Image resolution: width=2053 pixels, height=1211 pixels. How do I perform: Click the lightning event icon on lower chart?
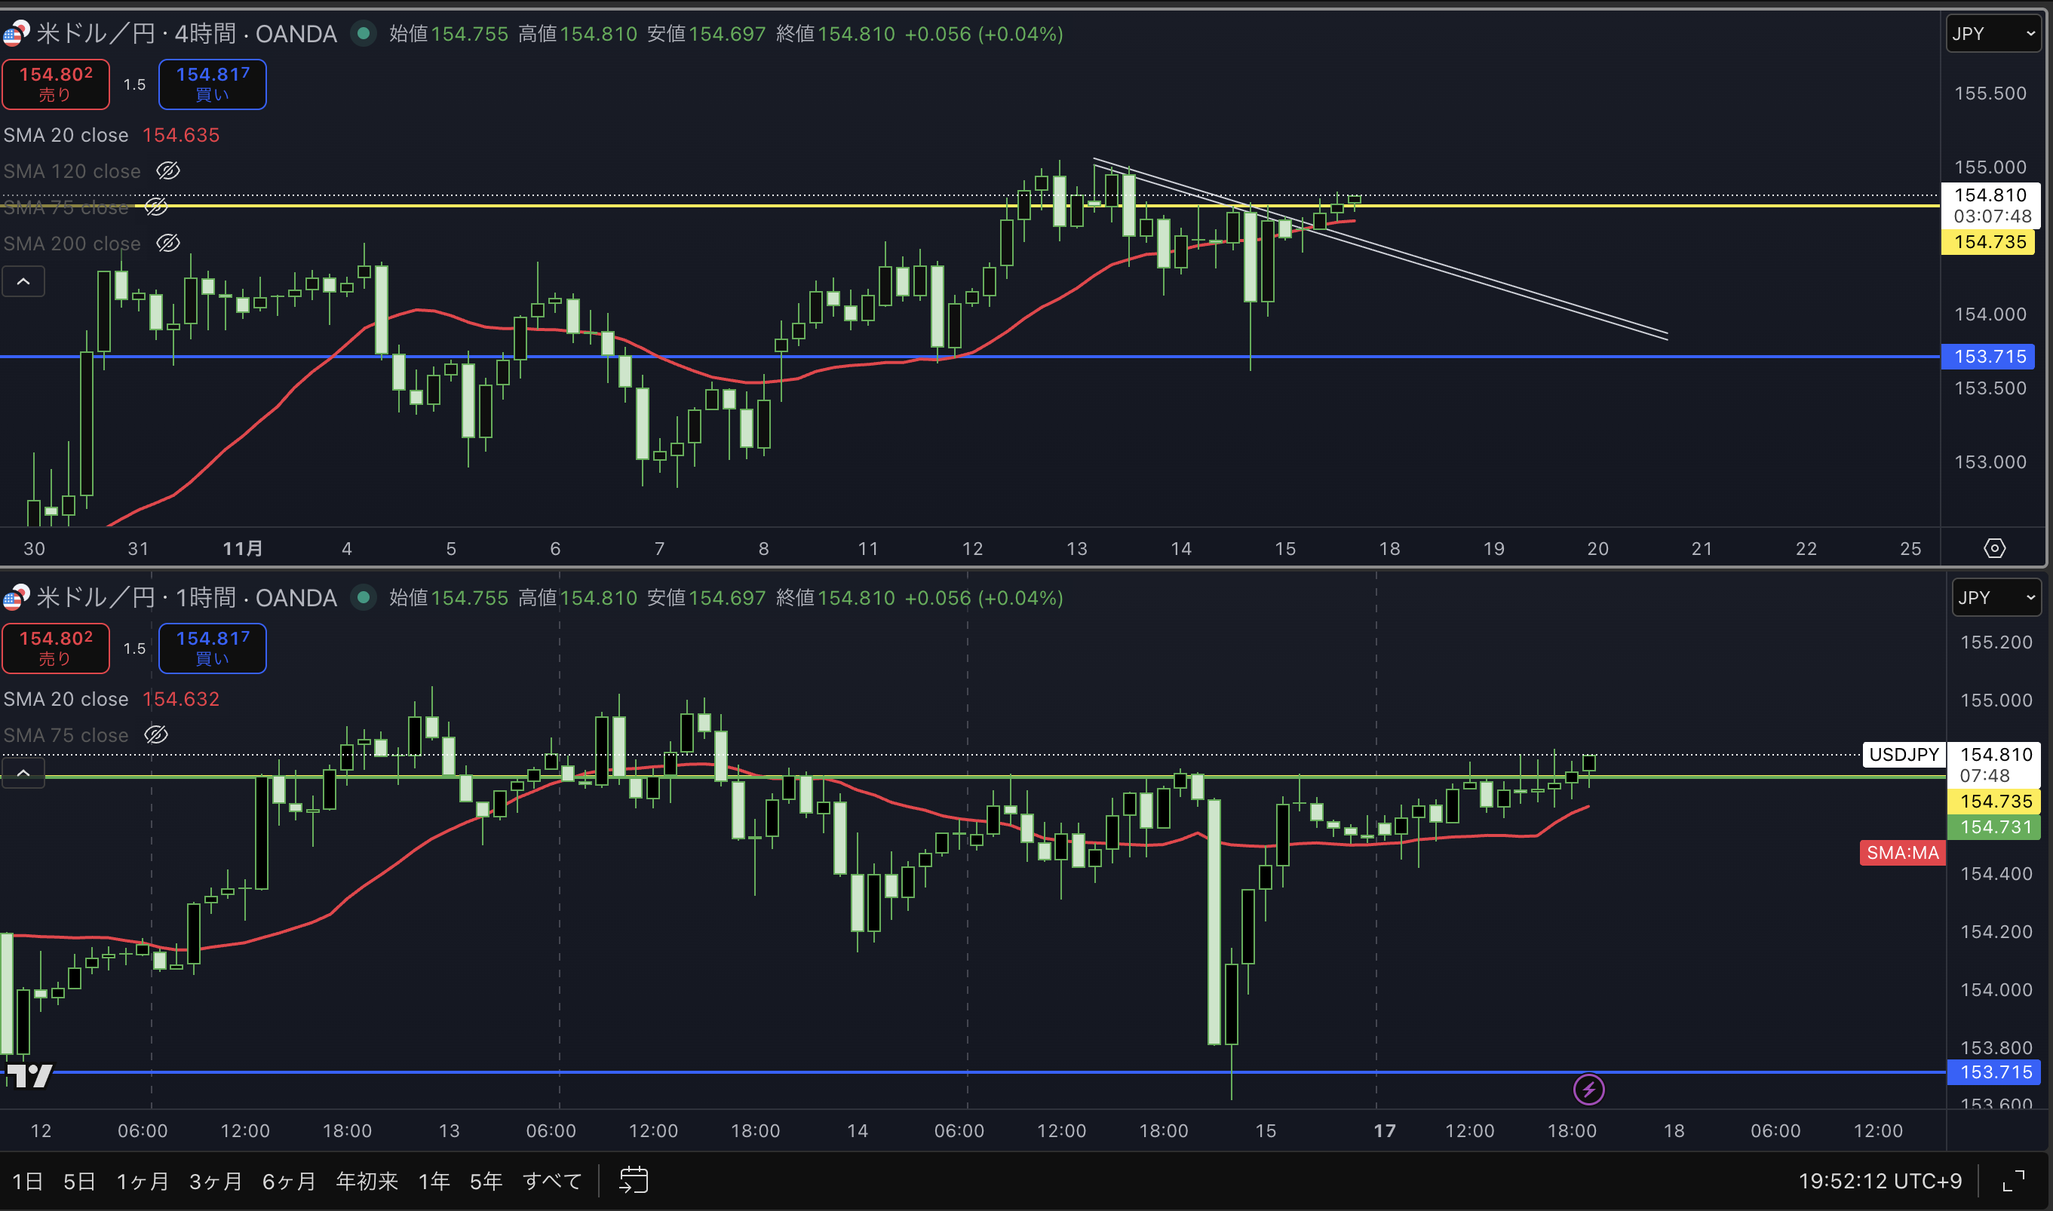point(1588,1090)
